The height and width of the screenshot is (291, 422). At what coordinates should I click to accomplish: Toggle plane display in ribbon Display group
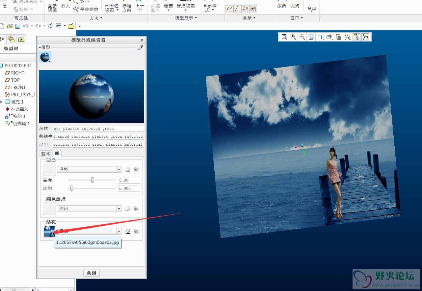click(x=229, y=9)
